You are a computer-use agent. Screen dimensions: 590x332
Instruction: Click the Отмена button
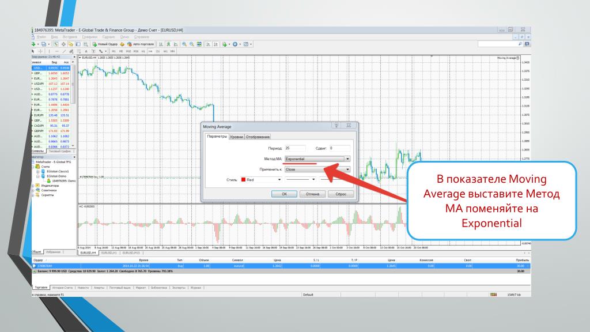(312, 194)
